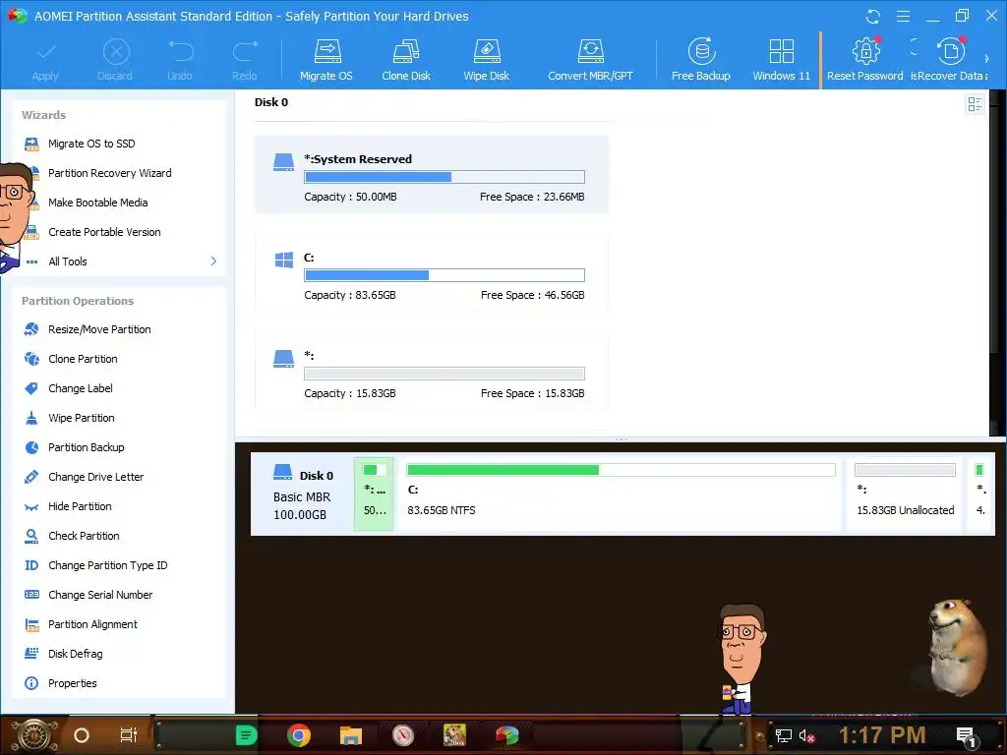The height and width of the screenshot is (755, 1007).
Task: Expand All Tools chevron arrow
Action: pos(213,261)
